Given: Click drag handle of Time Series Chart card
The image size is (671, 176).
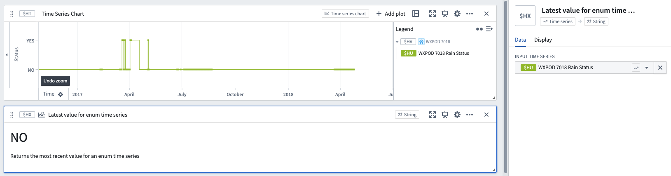Looking at the screenshot, I should pyautogui.click(x=12, y=14).
